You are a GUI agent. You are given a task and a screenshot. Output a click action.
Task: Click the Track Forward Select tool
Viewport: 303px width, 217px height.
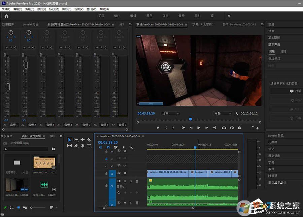(x=76, y=140)
